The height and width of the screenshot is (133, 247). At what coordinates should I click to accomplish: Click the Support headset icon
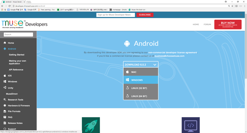point(5,129)
